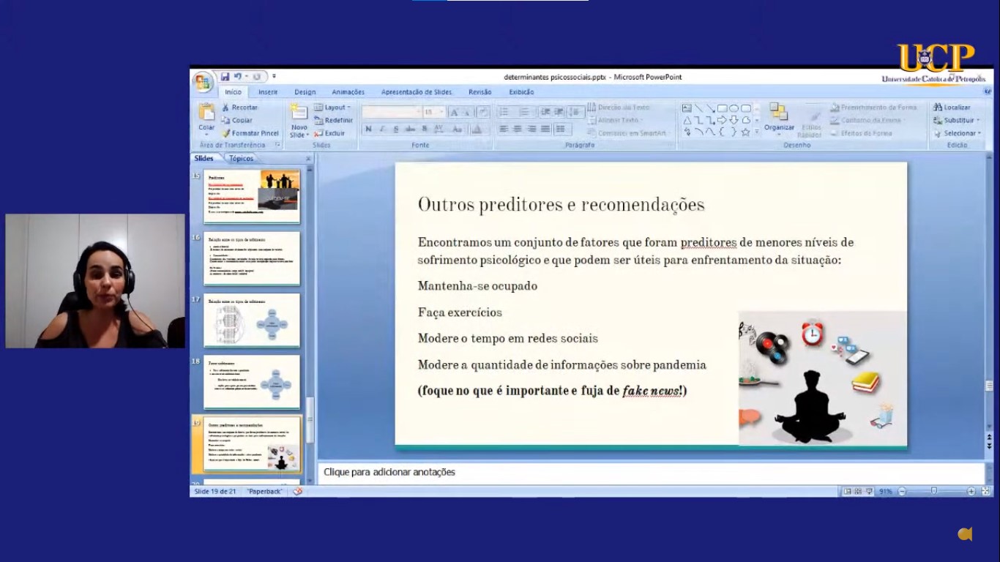Close the slides pane
The width and height of the screenshot is (1000, 562).
(x=308, y=158)
